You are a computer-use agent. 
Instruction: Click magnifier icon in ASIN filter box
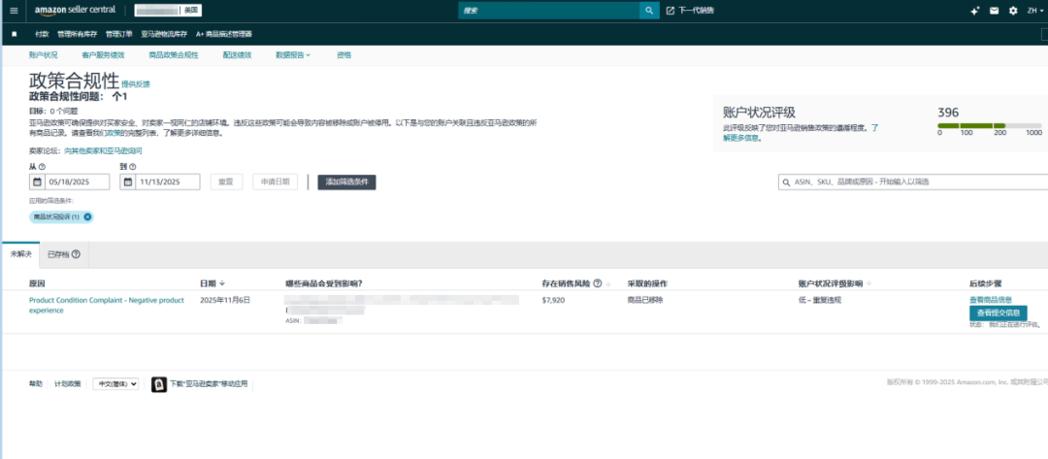click(786, 181)
